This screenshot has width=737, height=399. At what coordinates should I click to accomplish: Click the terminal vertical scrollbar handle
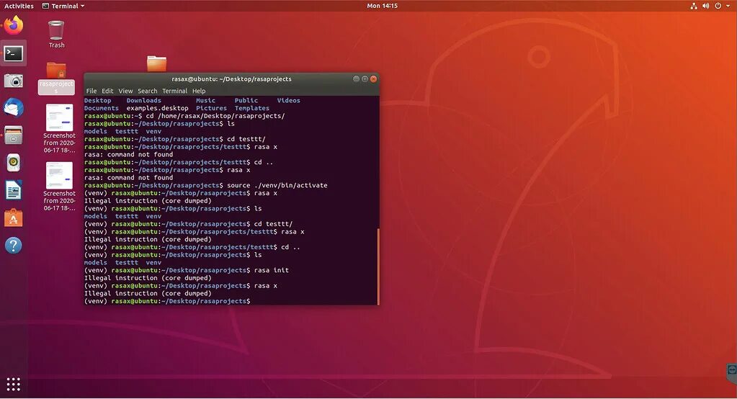(378, 266)
